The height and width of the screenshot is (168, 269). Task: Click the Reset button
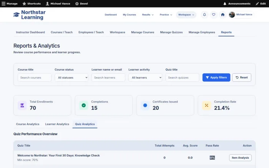click(242, 77)
